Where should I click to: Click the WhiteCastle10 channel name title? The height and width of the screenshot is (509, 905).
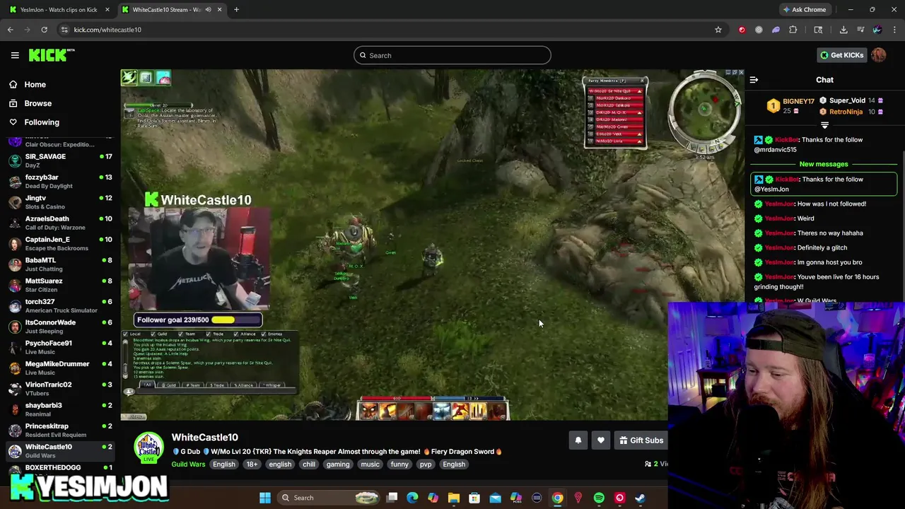204,438
